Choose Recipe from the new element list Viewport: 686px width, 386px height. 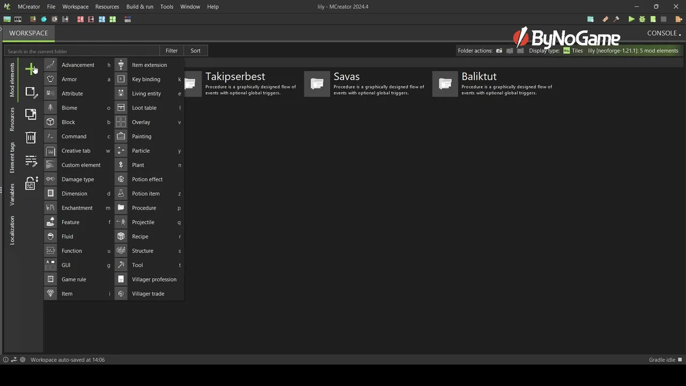click(149, 236)
